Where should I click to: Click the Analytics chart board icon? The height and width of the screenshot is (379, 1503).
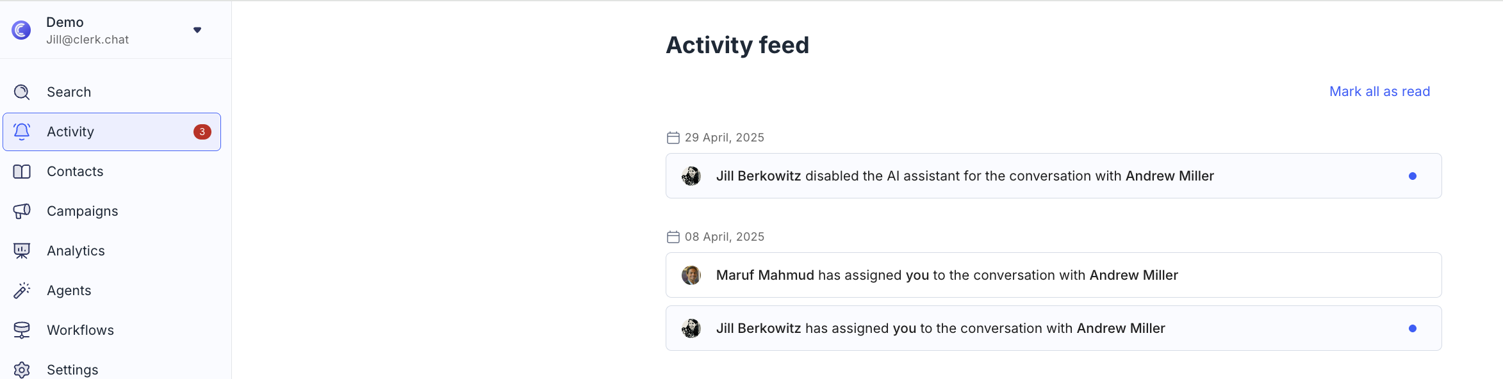click(x=22, y=251)
